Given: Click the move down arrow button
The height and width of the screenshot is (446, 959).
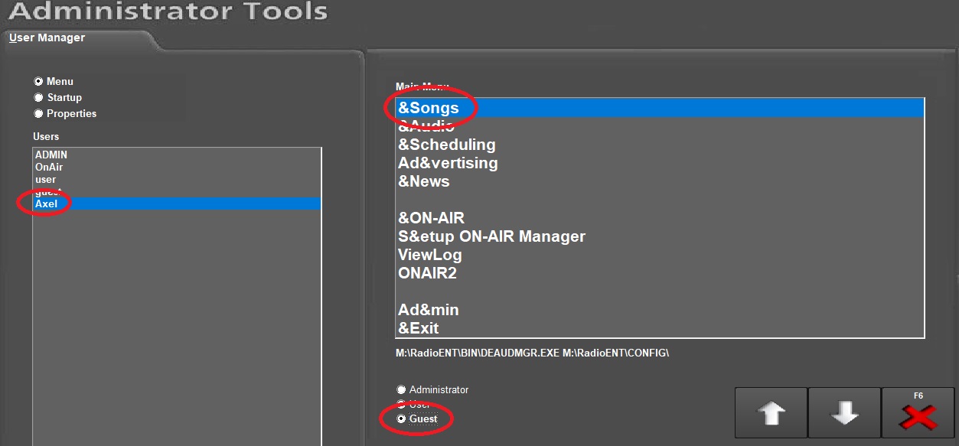Looking at the screenshot, I should point(844,413).
